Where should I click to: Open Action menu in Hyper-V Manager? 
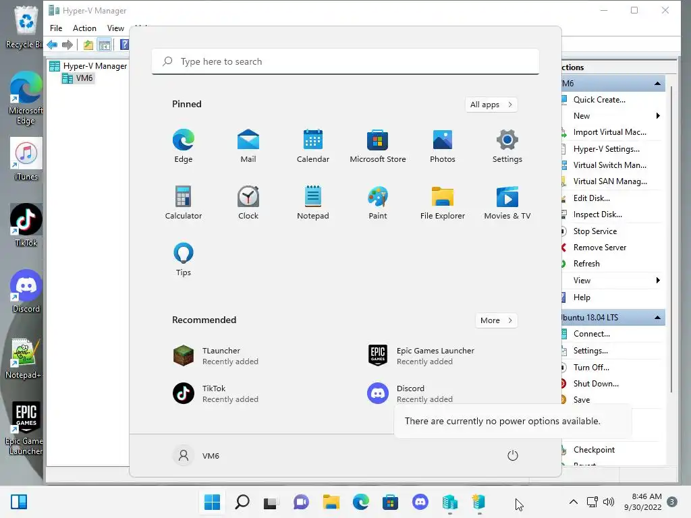[x=84, y=28]
